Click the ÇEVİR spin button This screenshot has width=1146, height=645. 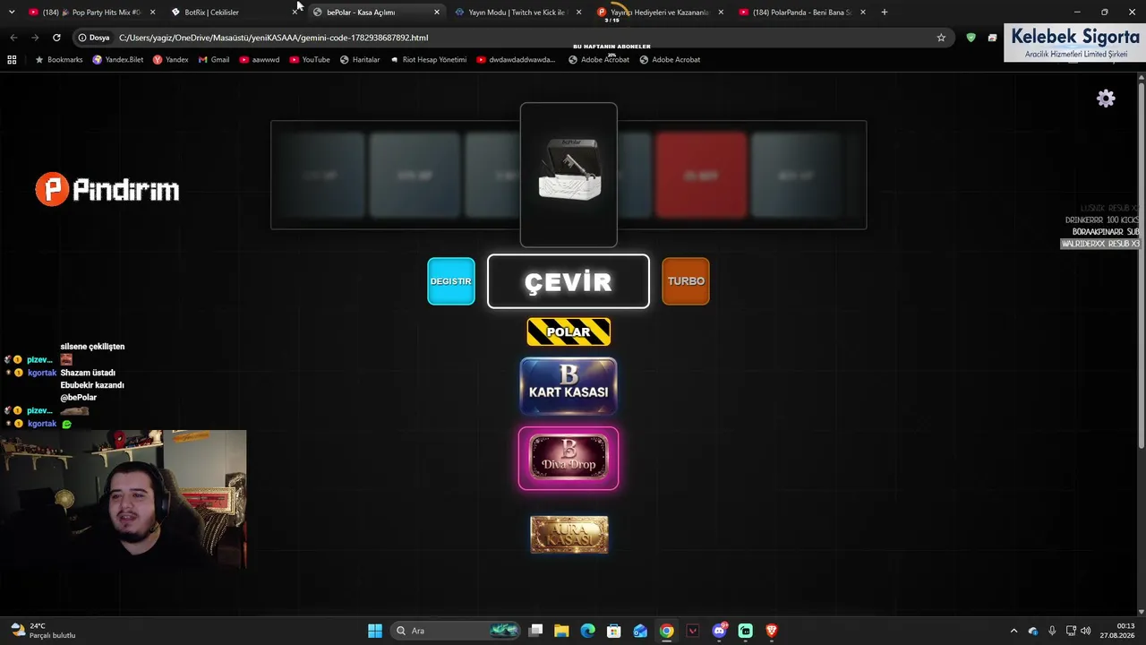(569, 281)
